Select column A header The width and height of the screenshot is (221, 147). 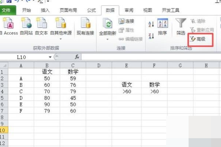[x=21, y=65]
